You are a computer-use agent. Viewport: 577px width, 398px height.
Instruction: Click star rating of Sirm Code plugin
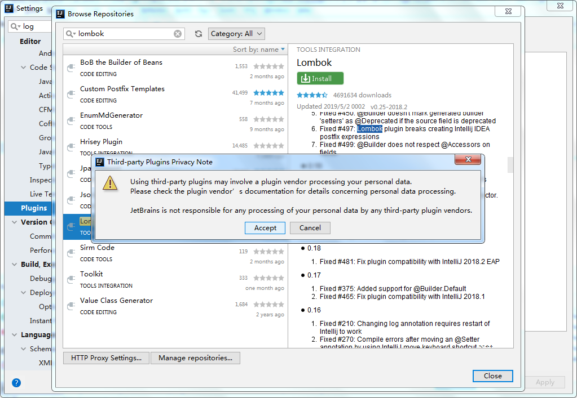(268, 251)
